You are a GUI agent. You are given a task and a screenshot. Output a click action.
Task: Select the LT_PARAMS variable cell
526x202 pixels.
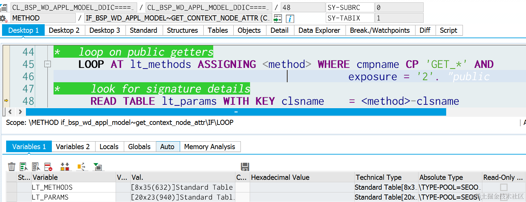[x=74, y=197]
